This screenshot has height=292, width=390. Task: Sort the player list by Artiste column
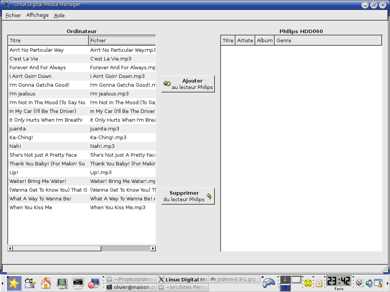point(245,40)
